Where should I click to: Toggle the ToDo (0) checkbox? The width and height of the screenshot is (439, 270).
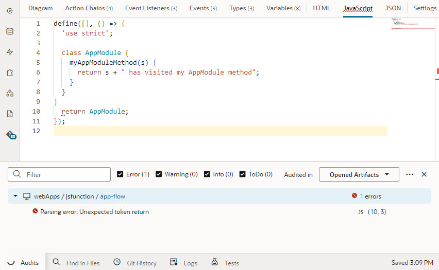243,174
